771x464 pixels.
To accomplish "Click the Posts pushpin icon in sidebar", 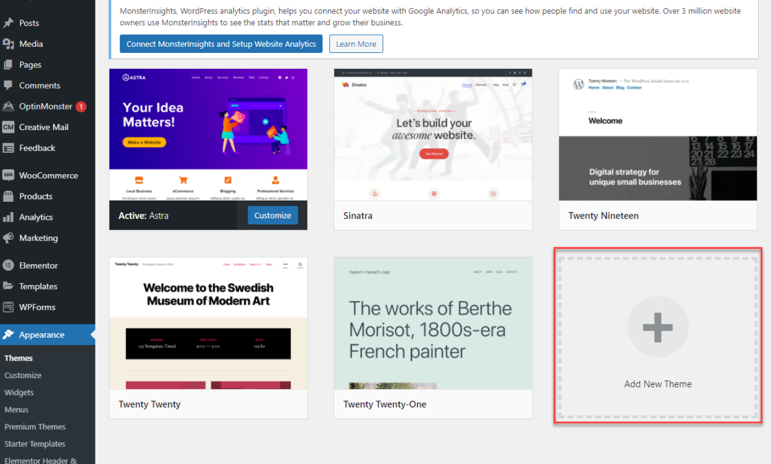I will 8,23.
